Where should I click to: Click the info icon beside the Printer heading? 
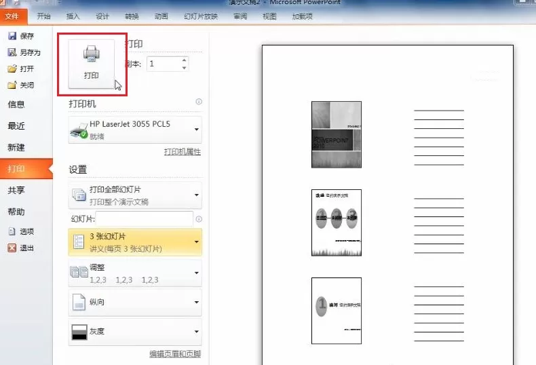tap(199, 102)
